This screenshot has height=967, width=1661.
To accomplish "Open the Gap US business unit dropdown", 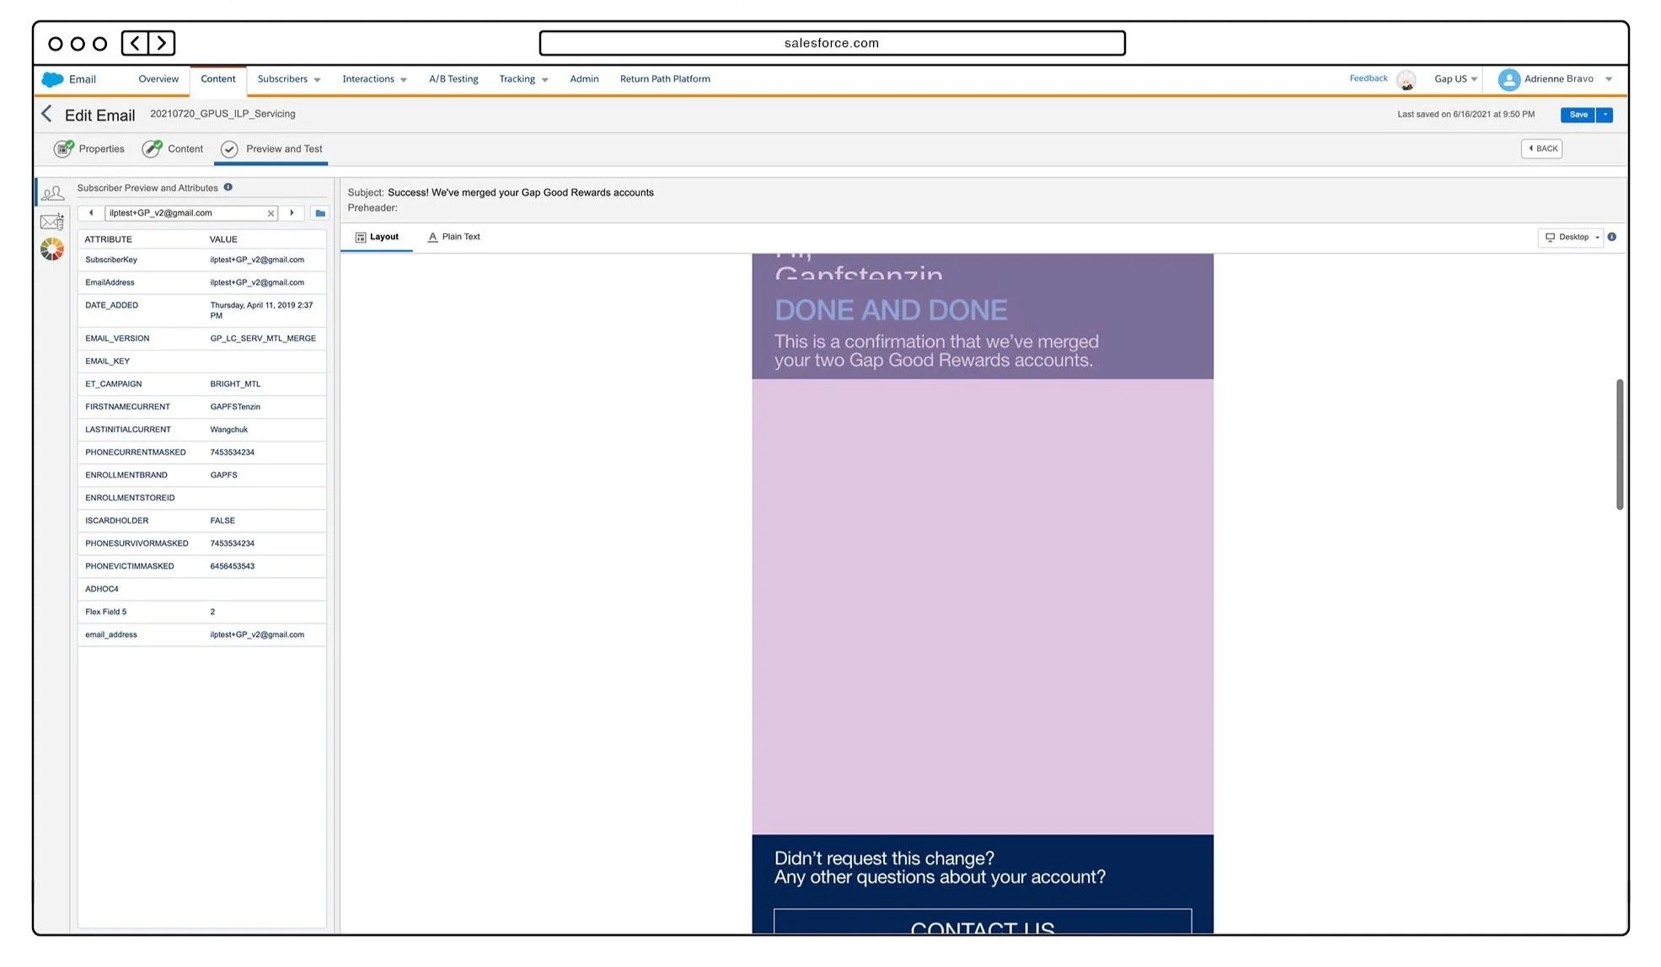I will pos(1456,79).
